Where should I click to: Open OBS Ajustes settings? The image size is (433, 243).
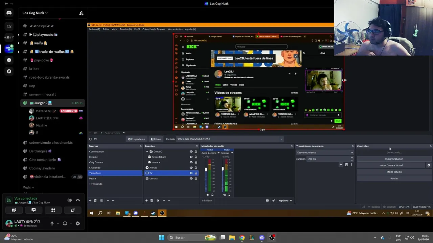(394, 178)
